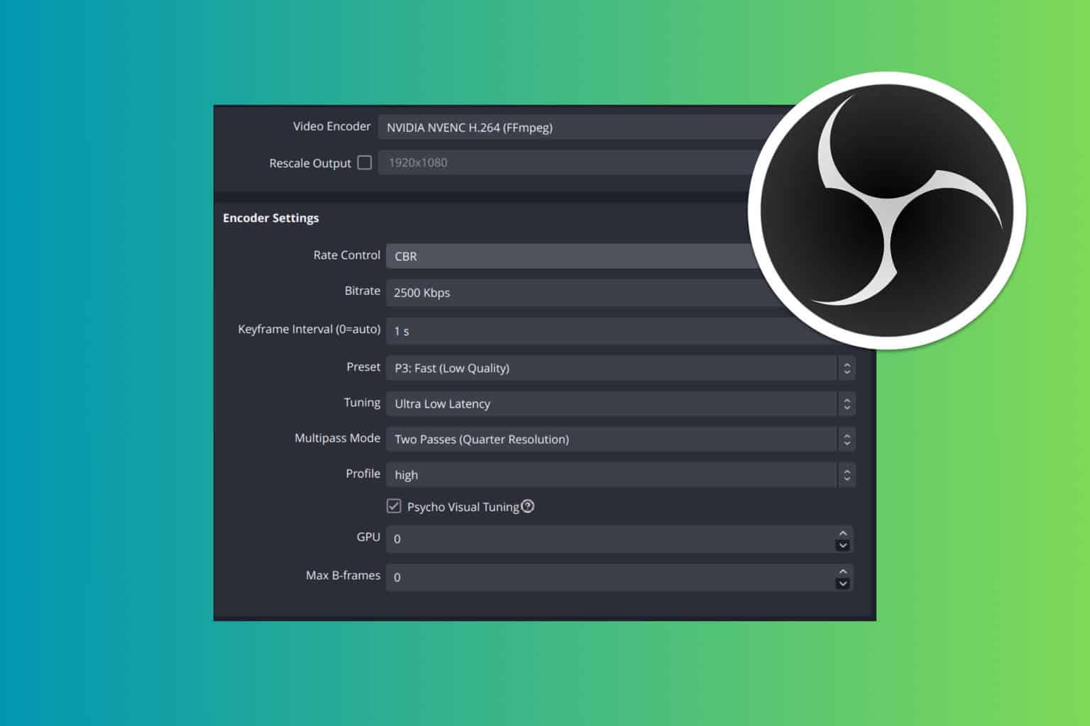Click the Preset label
The width and height of the screenshot is (1090, 726).
363,367
